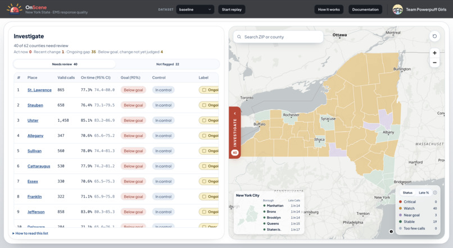Viewport: 453px width, 248px height.
Task: Click the Place column header
Action: (x=32, y=77)
